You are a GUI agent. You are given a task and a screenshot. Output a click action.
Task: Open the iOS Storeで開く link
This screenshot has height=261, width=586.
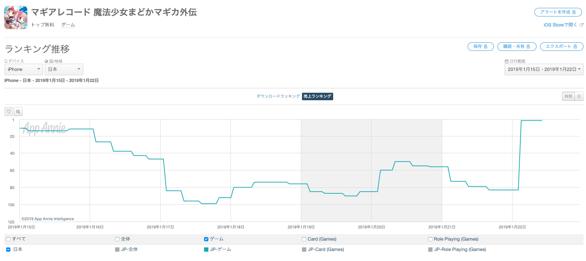click(560, 25)
